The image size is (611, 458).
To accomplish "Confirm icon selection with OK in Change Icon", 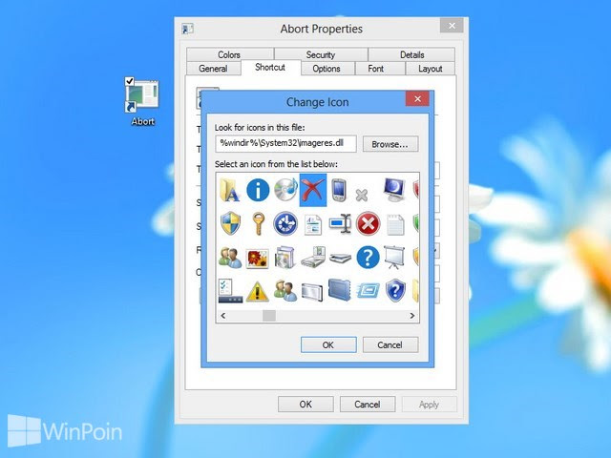I will (x=328, y=345).
